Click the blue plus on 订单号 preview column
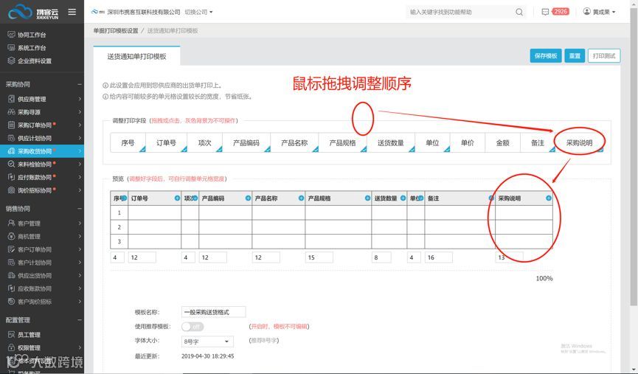This screenshot has width=638, height=374. point(177,198)
